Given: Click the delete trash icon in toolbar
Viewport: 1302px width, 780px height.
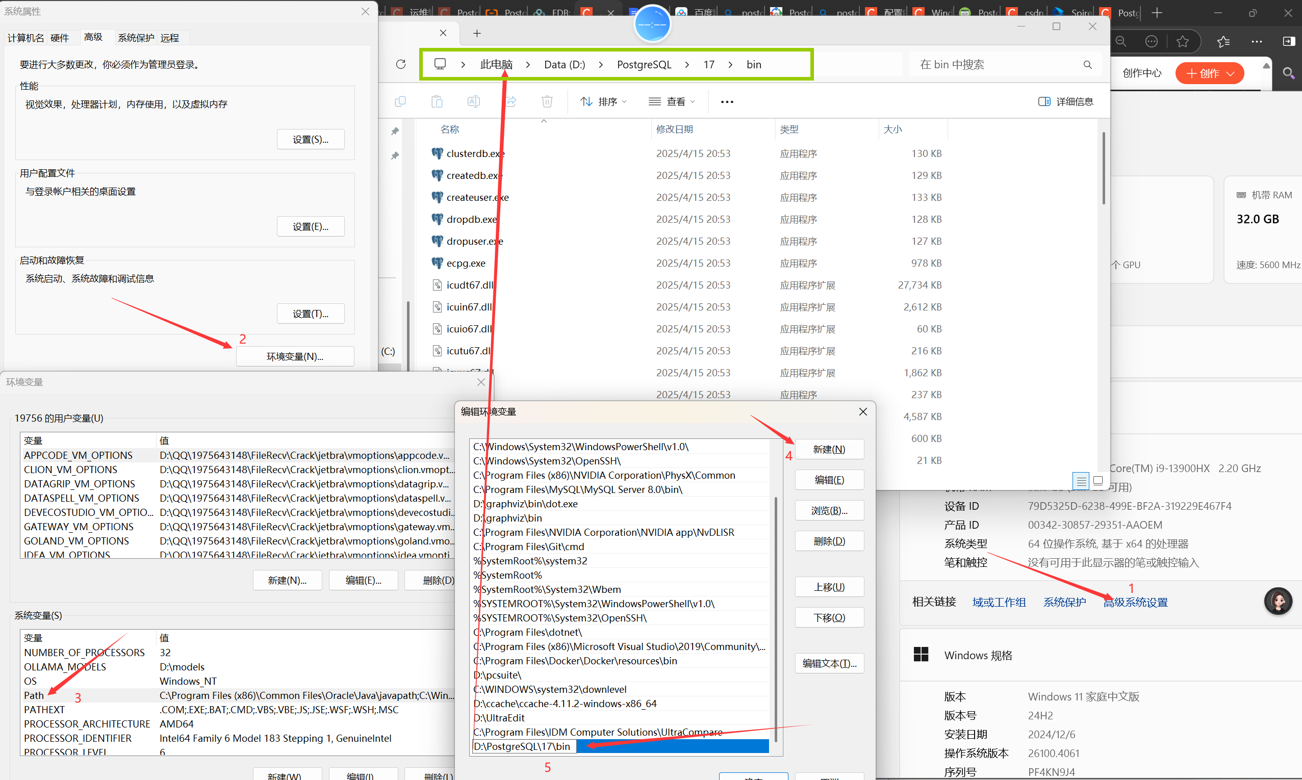Looking at the screenshot, I should coord(547,101).
